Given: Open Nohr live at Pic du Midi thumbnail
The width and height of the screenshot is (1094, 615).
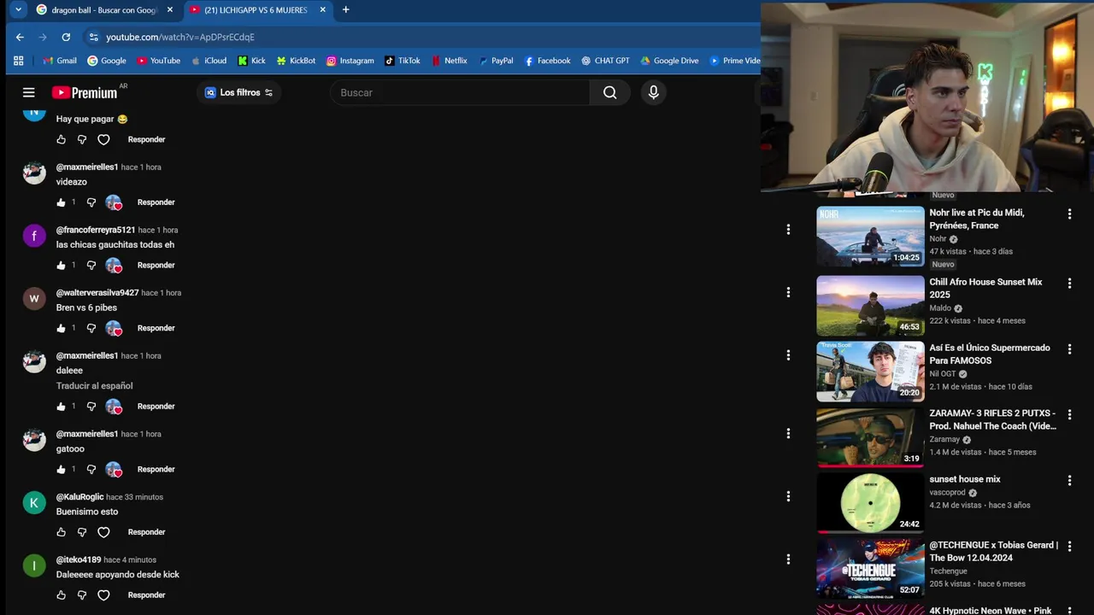Looking at the screenshot, I should pos(870,237).
